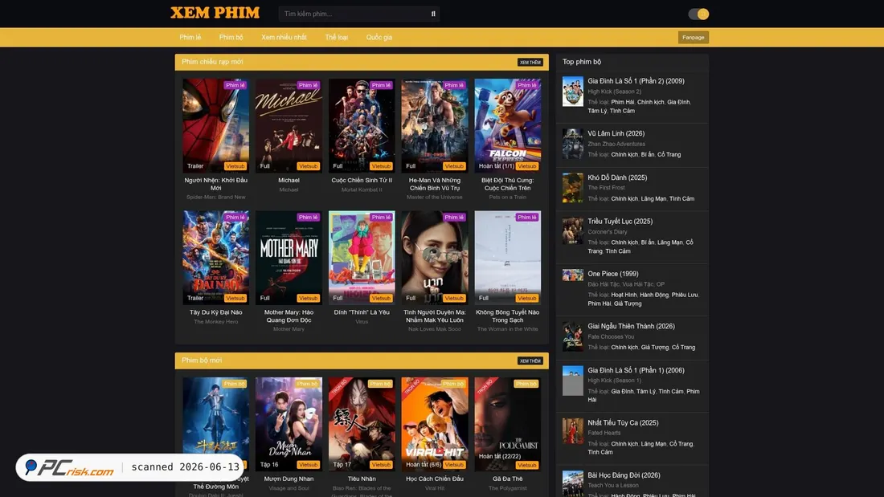The width and height of the screenshot is (884, 497).
Task: Open the Khó Dỗ Dành (2025) thumbnail
Action: [573, 188]
